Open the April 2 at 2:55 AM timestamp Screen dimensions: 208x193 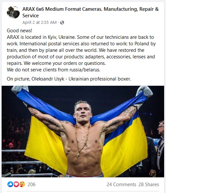click(40, 22)
